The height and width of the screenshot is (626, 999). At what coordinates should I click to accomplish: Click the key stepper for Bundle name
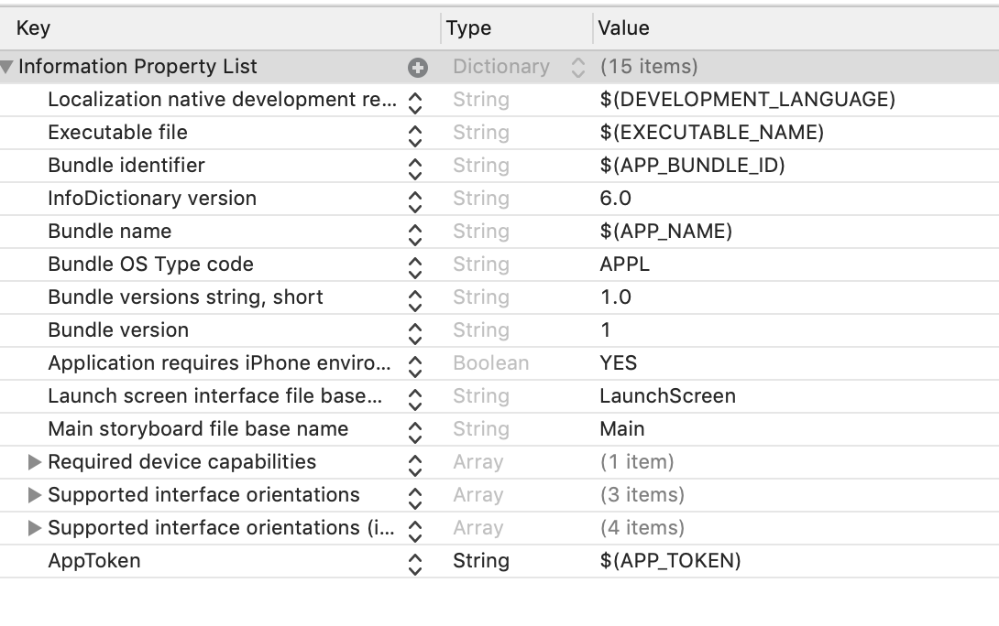[415, 232]
